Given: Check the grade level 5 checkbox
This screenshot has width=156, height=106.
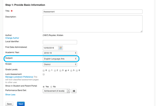Looking at the screenshot, I should [71, 70].
